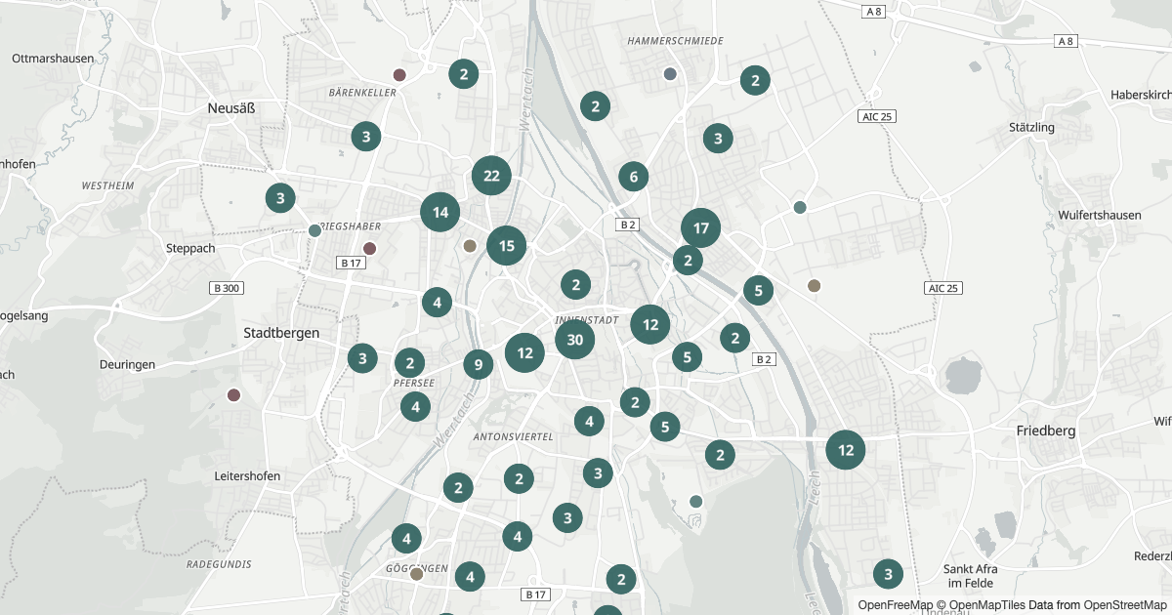Image resolution: width=1172 pixels, height=615 pixels.
Task: Open the 4 cluster beside the Antonsviertel label
Action: coord(589,421)
